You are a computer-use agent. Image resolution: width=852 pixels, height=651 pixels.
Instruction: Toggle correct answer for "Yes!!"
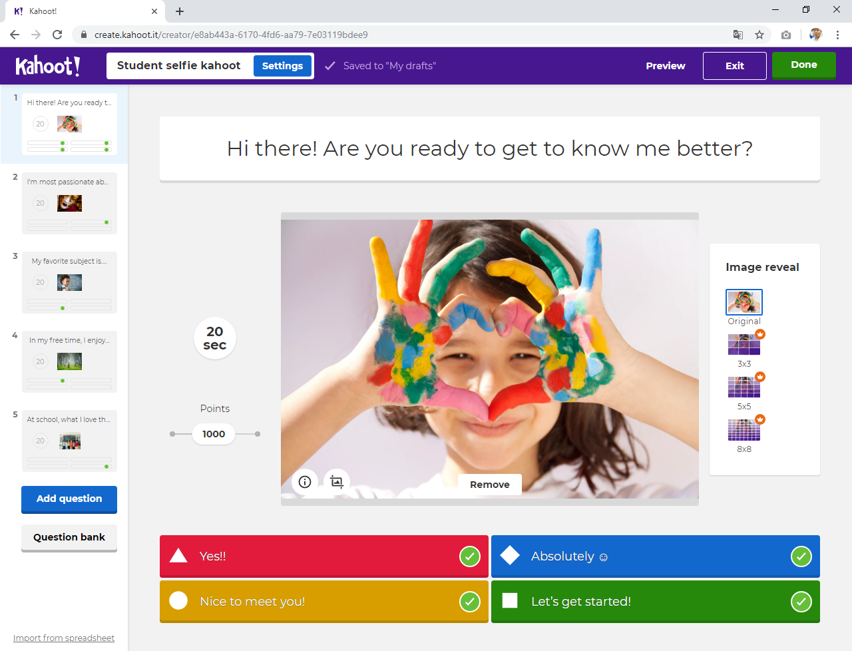click(x=470, y=556)
